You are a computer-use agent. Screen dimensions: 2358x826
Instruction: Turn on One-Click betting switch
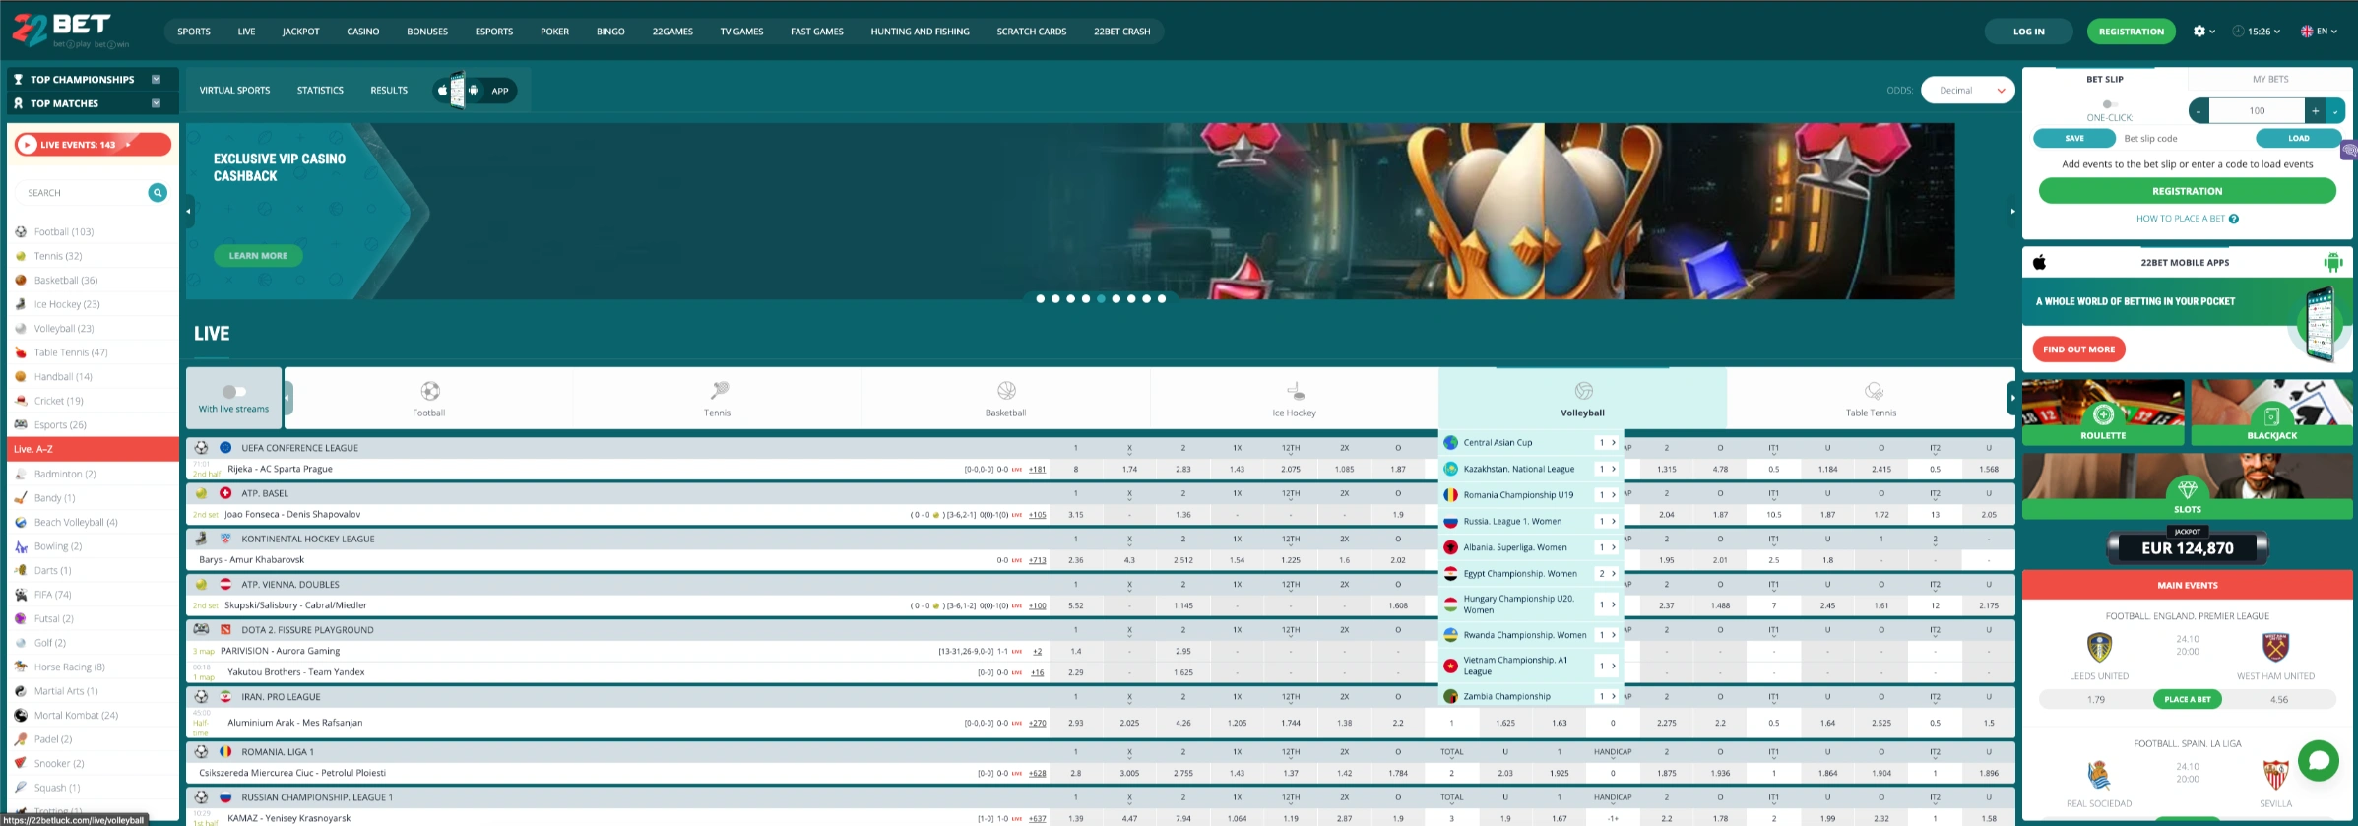2108,104
